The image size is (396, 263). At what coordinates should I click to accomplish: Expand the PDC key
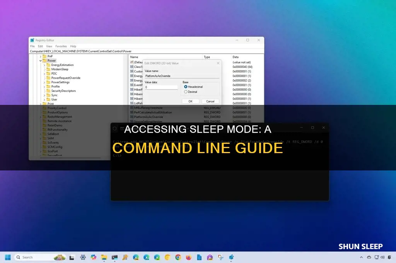coord(44,74)
